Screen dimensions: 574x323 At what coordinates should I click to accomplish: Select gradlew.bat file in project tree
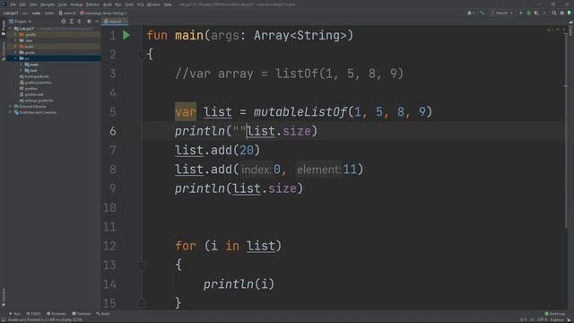[x=31, y=94]
